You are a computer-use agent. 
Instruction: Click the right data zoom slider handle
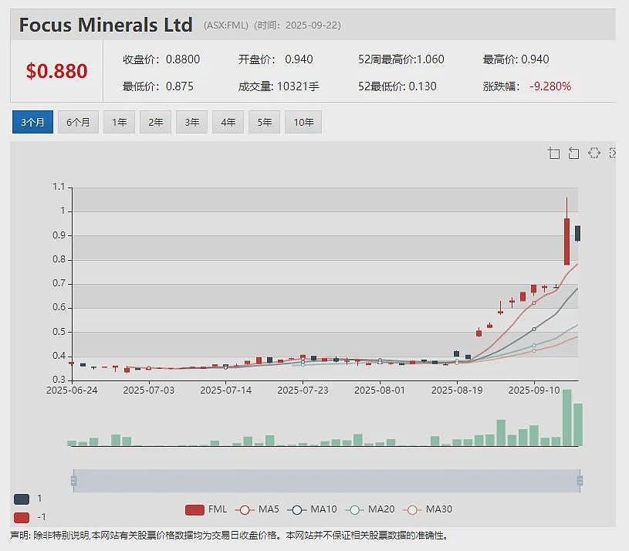(x=580, y=481)
